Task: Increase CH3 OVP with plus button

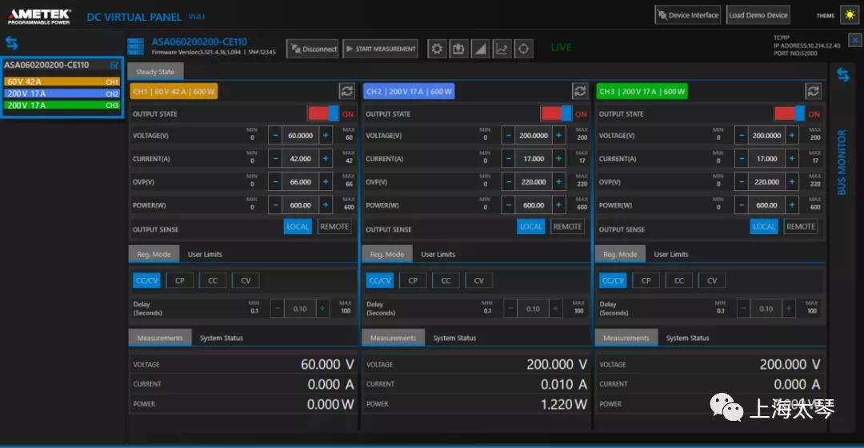Action: (792, 181)
